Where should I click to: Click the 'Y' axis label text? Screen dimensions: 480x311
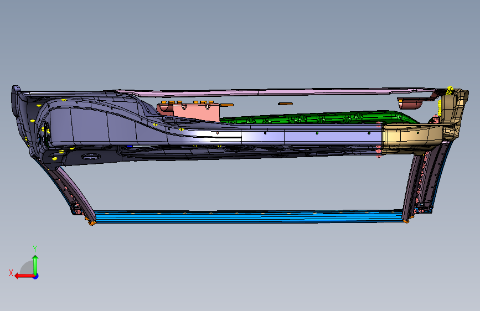click(x=35, y=248)
